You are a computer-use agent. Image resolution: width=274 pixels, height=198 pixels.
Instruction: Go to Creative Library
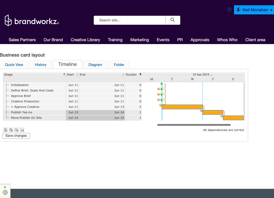coord(85,40)
